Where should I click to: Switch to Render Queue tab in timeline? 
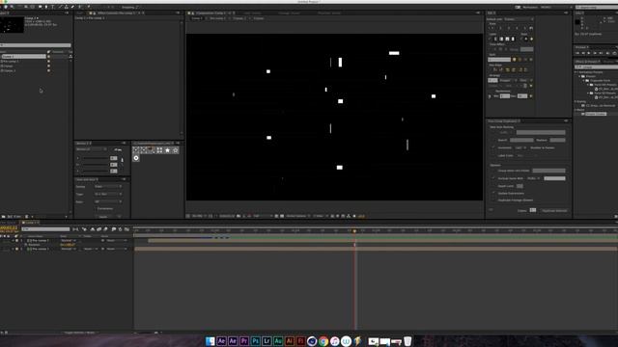point(8,223)
